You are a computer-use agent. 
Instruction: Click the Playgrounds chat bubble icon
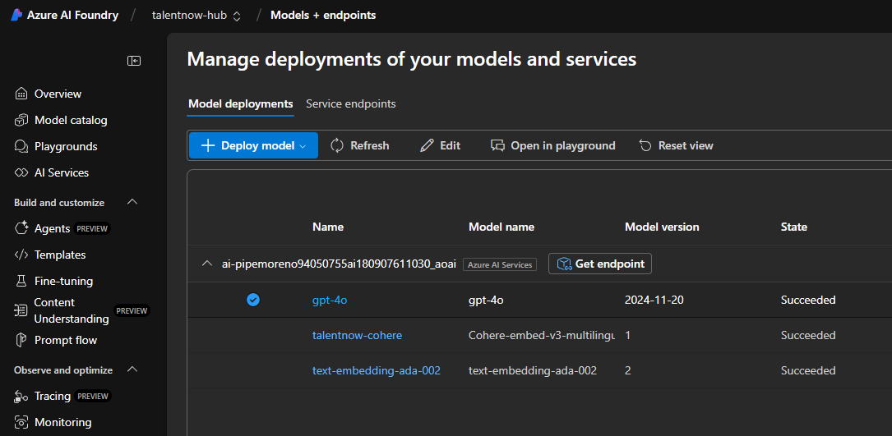pyautogui.click(x=21, y=146)
